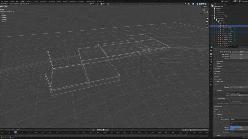Open the Object properties tab icon

[211, 68]
